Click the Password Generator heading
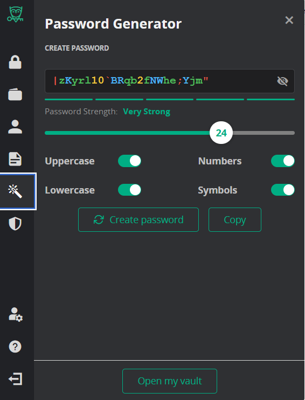The height and width of the screenshot is (400, 305). [x=113, y=24]
